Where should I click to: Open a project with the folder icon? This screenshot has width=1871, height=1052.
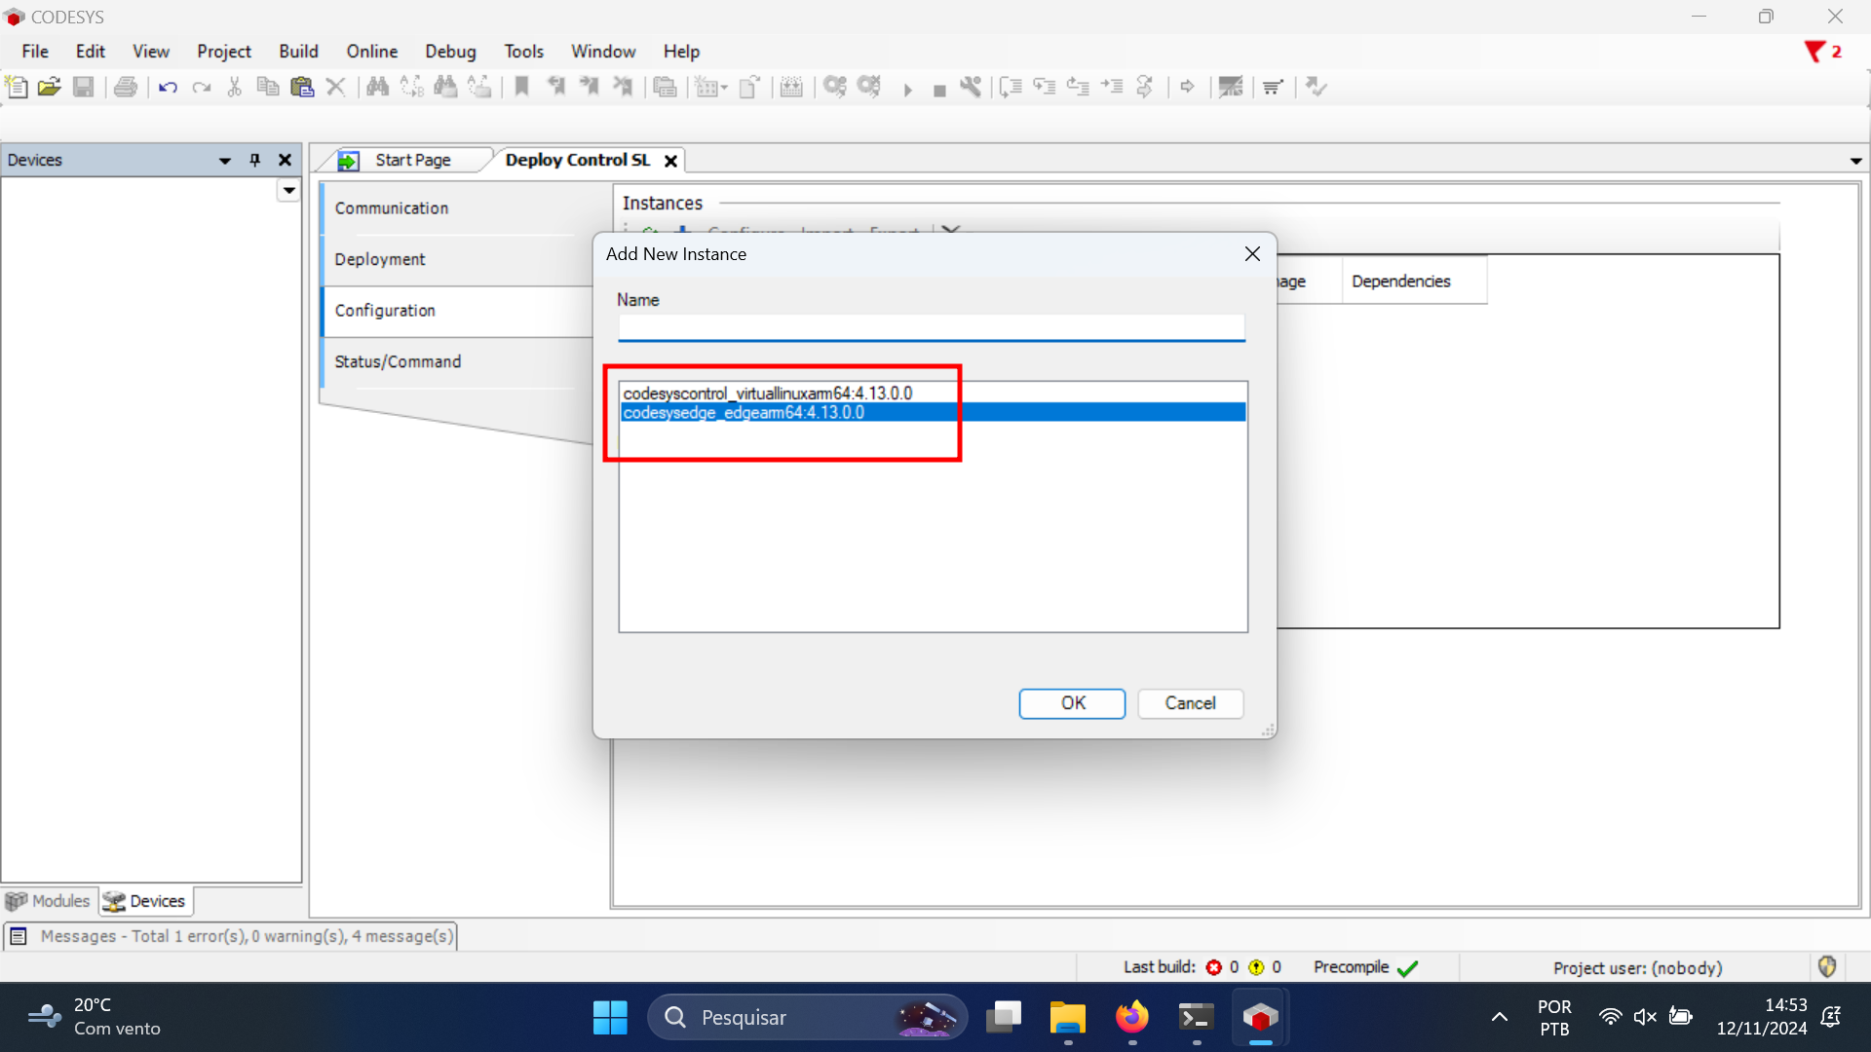50,87
